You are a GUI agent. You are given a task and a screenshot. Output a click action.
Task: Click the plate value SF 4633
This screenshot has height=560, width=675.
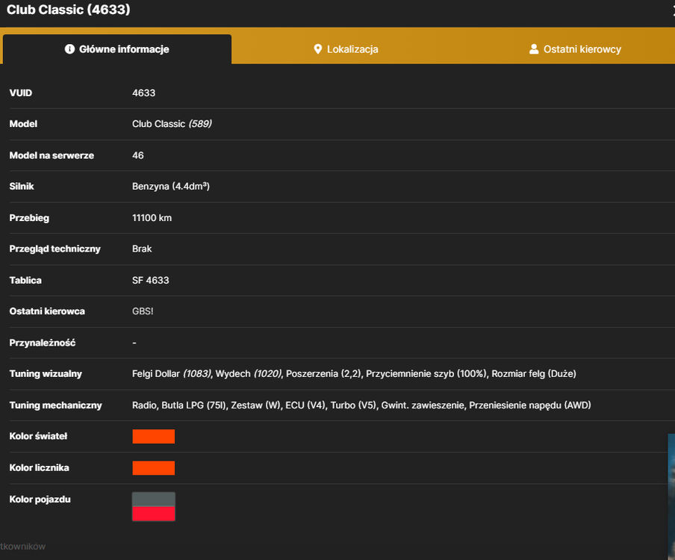coord(150,280)
